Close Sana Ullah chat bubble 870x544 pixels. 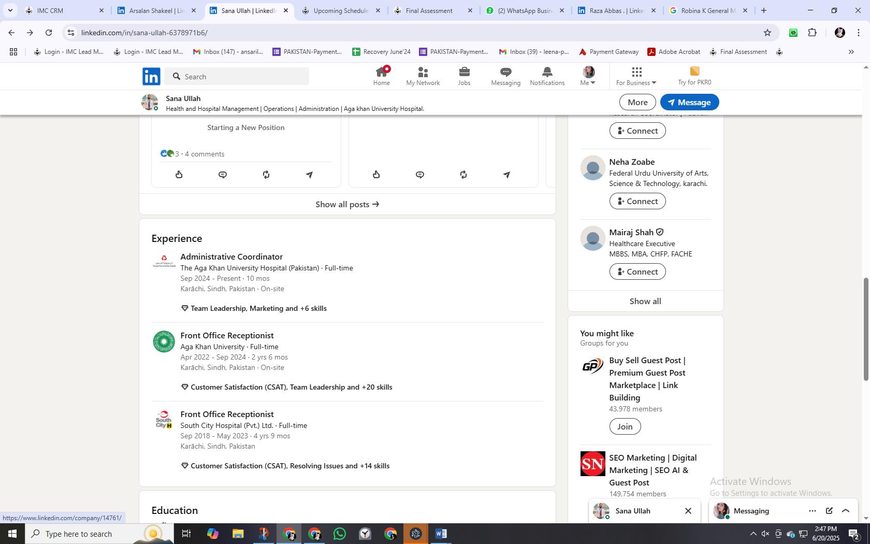tap(688, 511)
